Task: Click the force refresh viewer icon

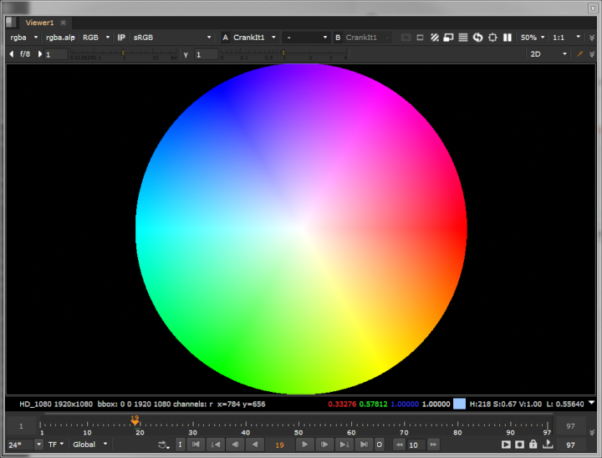Action: [x=477, y=38]
